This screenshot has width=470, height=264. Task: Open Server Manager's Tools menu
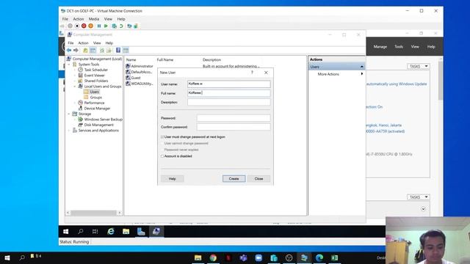click(x=399, y=47)
